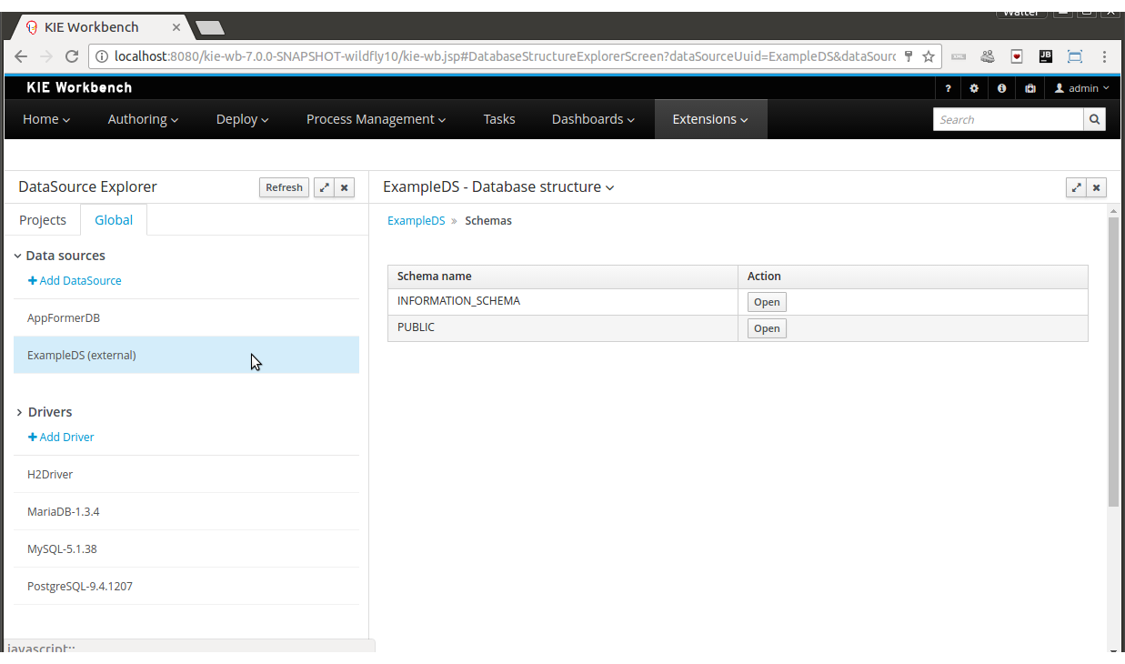Open the admin user dropdown
This screenshot has width=1125, height=664.
point(1082,88)
